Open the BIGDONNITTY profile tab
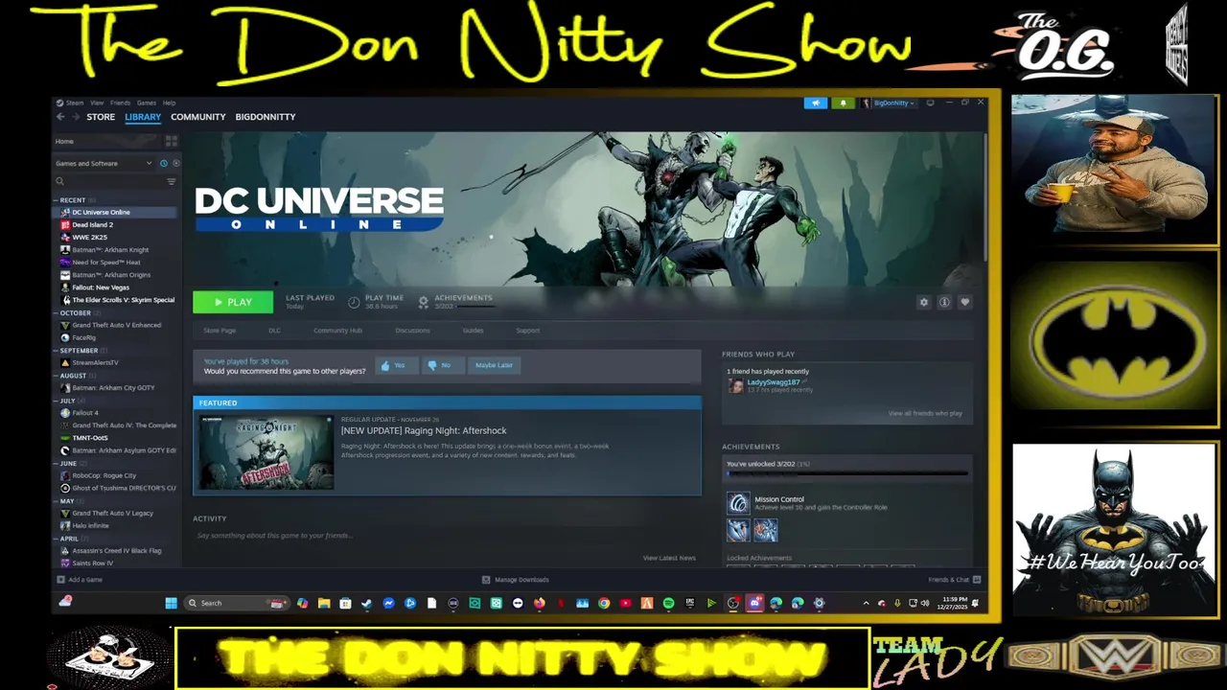The height and width of the screenshot is (690, 1227). [x=266, y=117]
